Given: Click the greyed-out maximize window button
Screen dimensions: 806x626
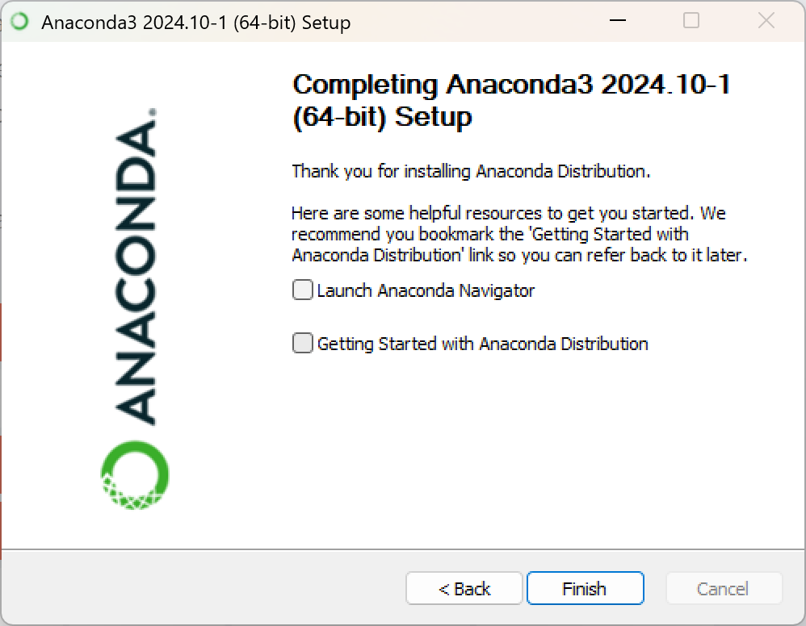Looking at the screenshot, I should pyautogui.click(x=691, y=20).
